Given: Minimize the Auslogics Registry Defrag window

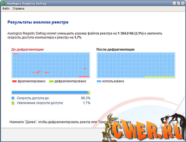Looking at the screenshot, I should coord(174,3).
